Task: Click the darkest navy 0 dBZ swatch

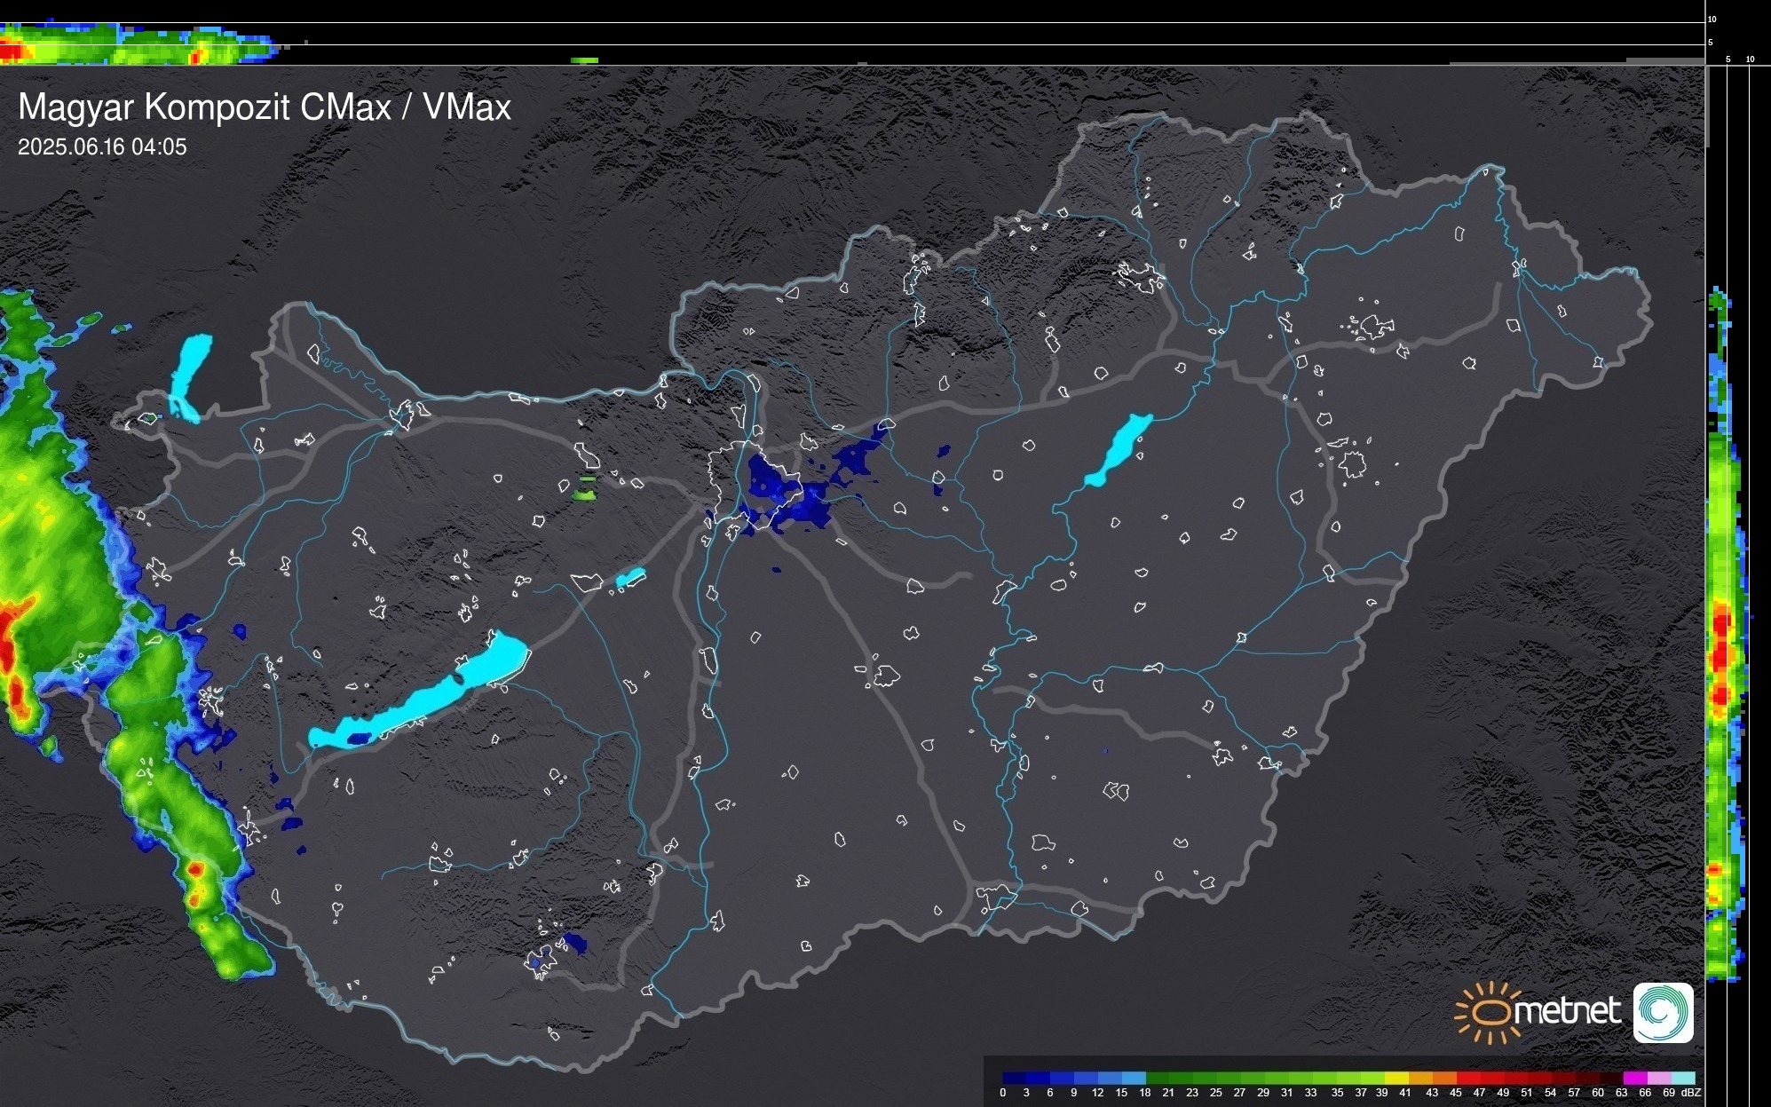Action: [1015, 1078]
